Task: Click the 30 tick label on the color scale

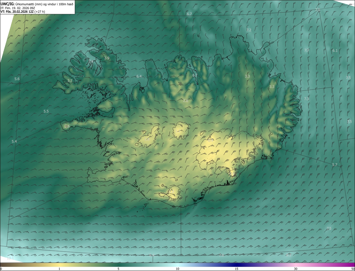Action: pos(296,269)
